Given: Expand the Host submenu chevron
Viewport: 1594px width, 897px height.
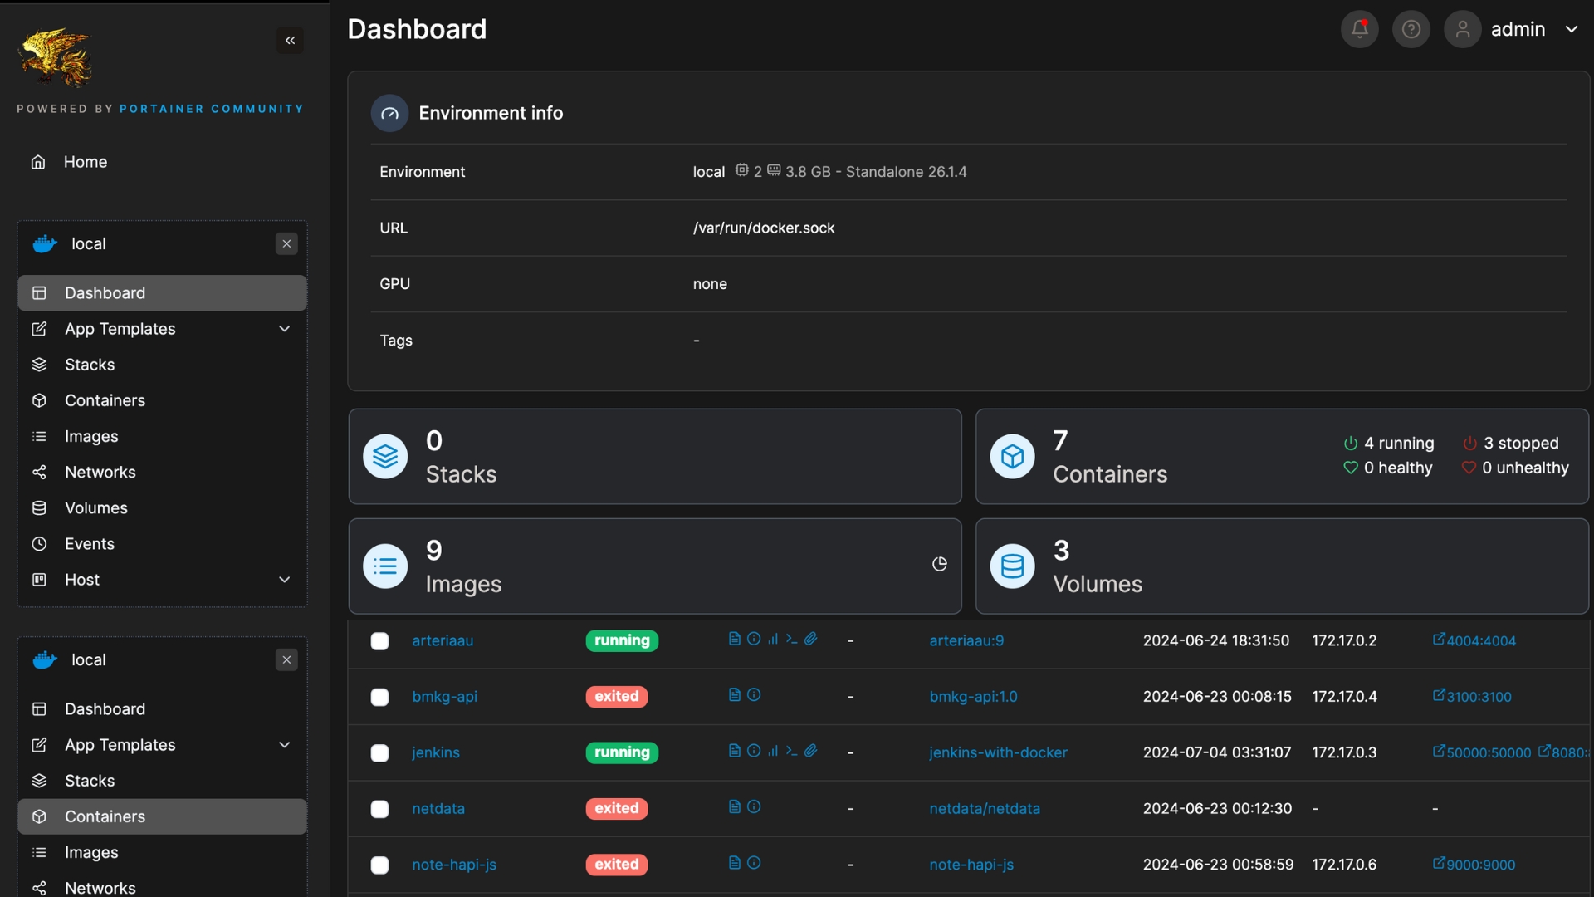Looking at the screenshot, I should pos(284,580).
